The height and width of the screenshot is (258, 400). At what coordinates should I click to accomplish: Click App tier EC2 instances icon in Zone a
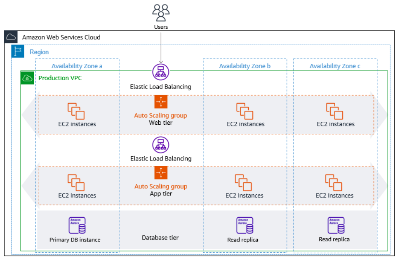click(x=76, y=183)
